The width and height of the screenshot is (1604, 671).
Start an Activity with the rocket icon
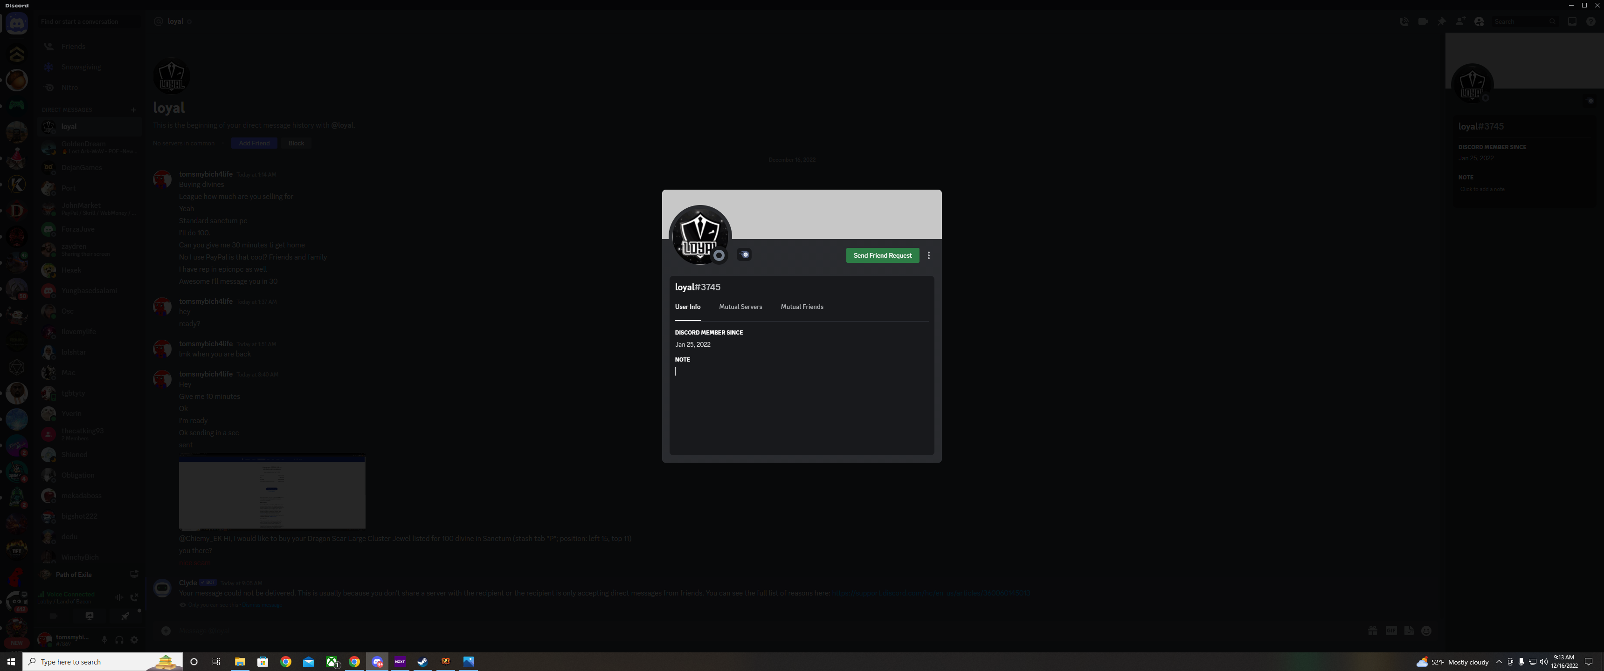point(125,616)
